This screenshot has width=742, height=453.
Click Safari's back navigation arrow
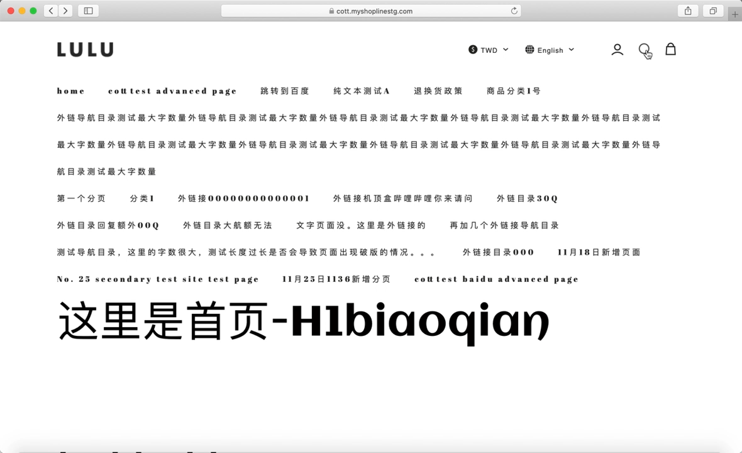point(51,11)
